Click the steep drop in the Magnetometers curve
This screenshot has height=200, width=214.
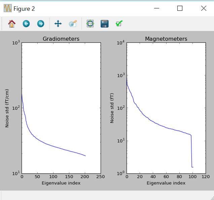point(191,152)
